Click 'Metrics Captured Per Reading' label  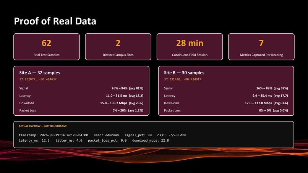[261, 55]
